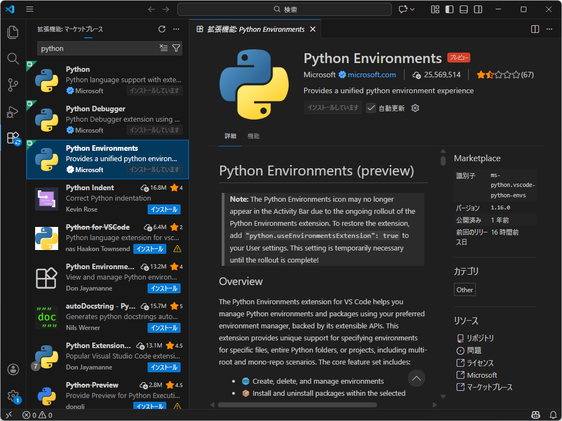Switch to the 機能 tab

click(x=253, y=136)
